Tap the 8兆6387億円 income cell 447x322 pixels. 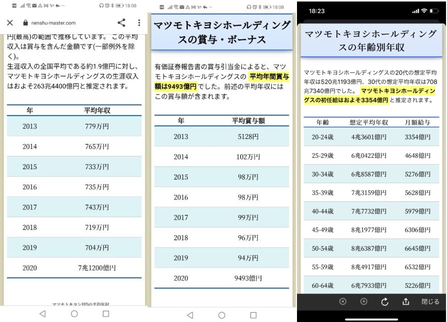tap(369, 248)
